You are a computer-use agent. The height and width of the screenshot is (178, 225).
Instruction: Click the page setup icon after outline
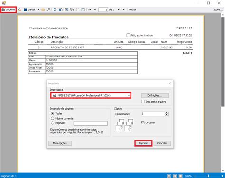(x=61, y=9)
